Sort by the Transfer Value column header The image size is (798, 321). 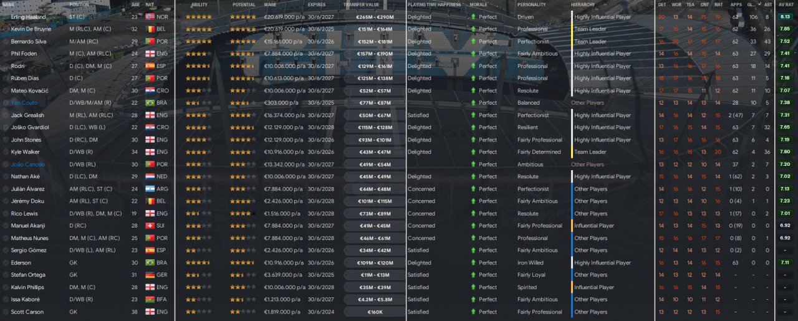(362, 4)
